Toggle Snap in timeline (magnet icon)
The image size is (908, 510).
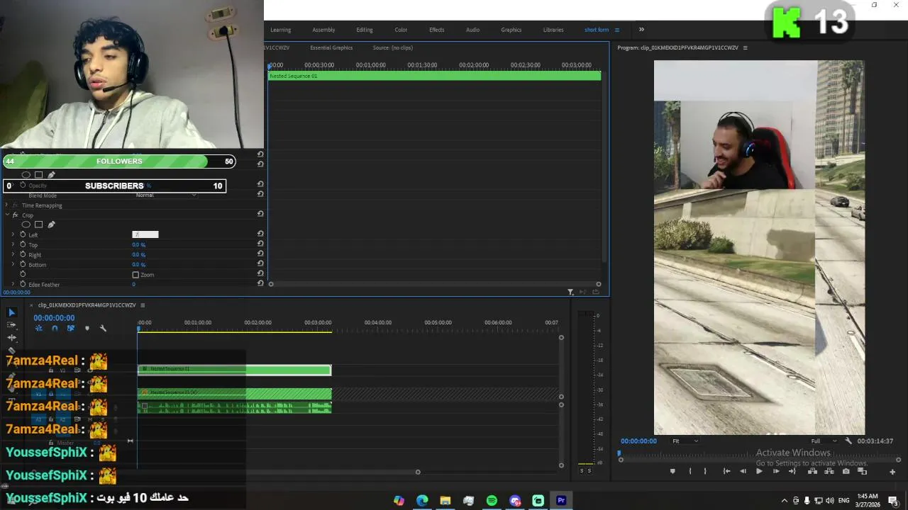55,328
